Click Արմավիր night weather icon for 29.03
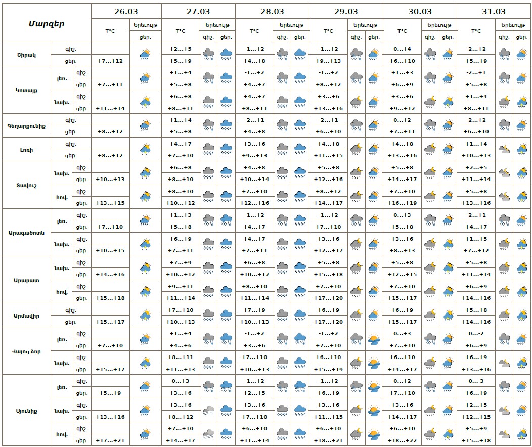Screen dimensions: 532x447 (x=356, y=316)
